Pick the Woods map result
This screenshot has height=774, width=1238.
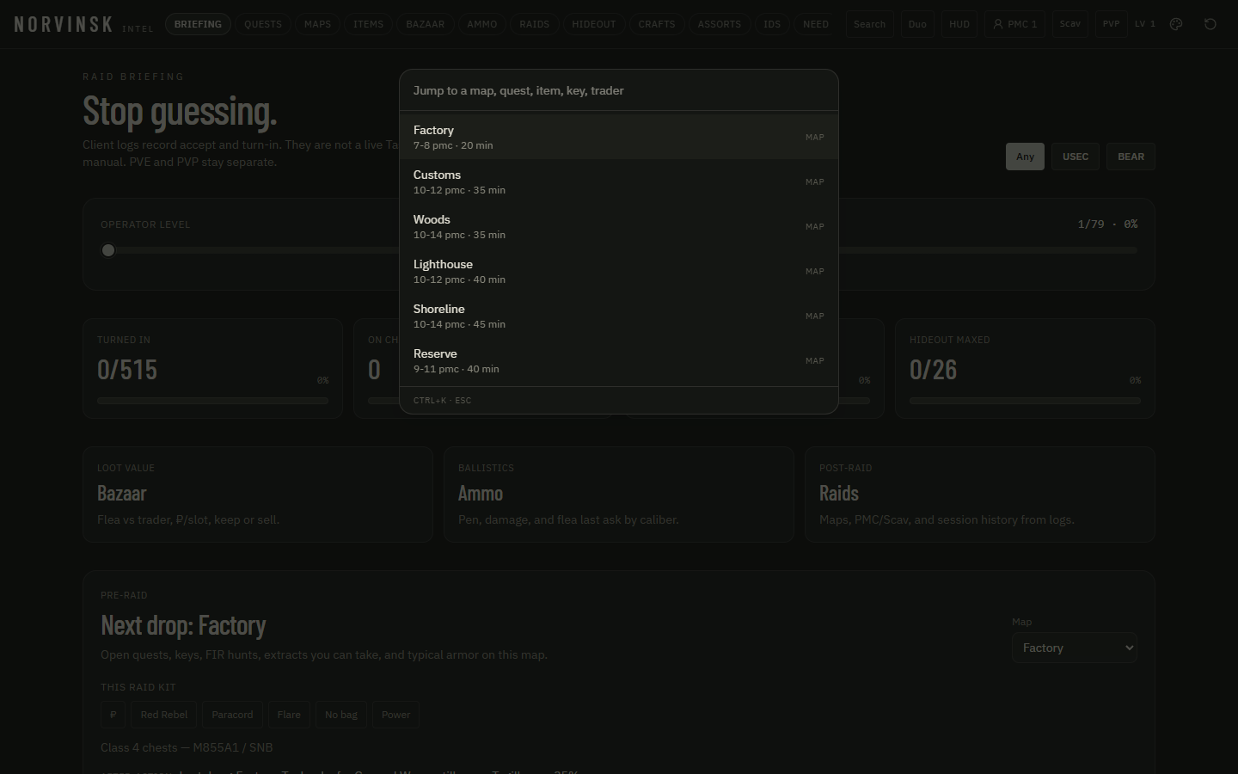click(619, 226)
